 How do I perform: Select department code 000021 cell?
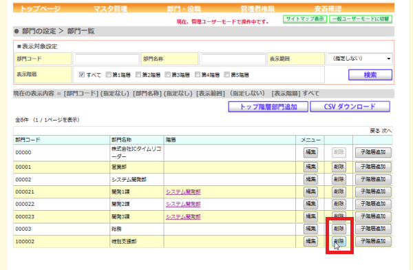[x=62, y=191]
